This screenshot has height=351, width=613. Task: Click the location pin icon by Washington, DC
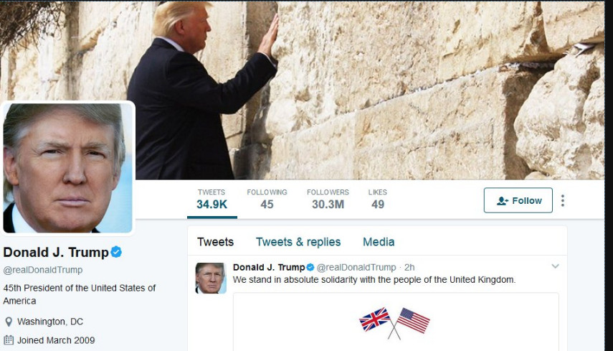click(9, 322)
